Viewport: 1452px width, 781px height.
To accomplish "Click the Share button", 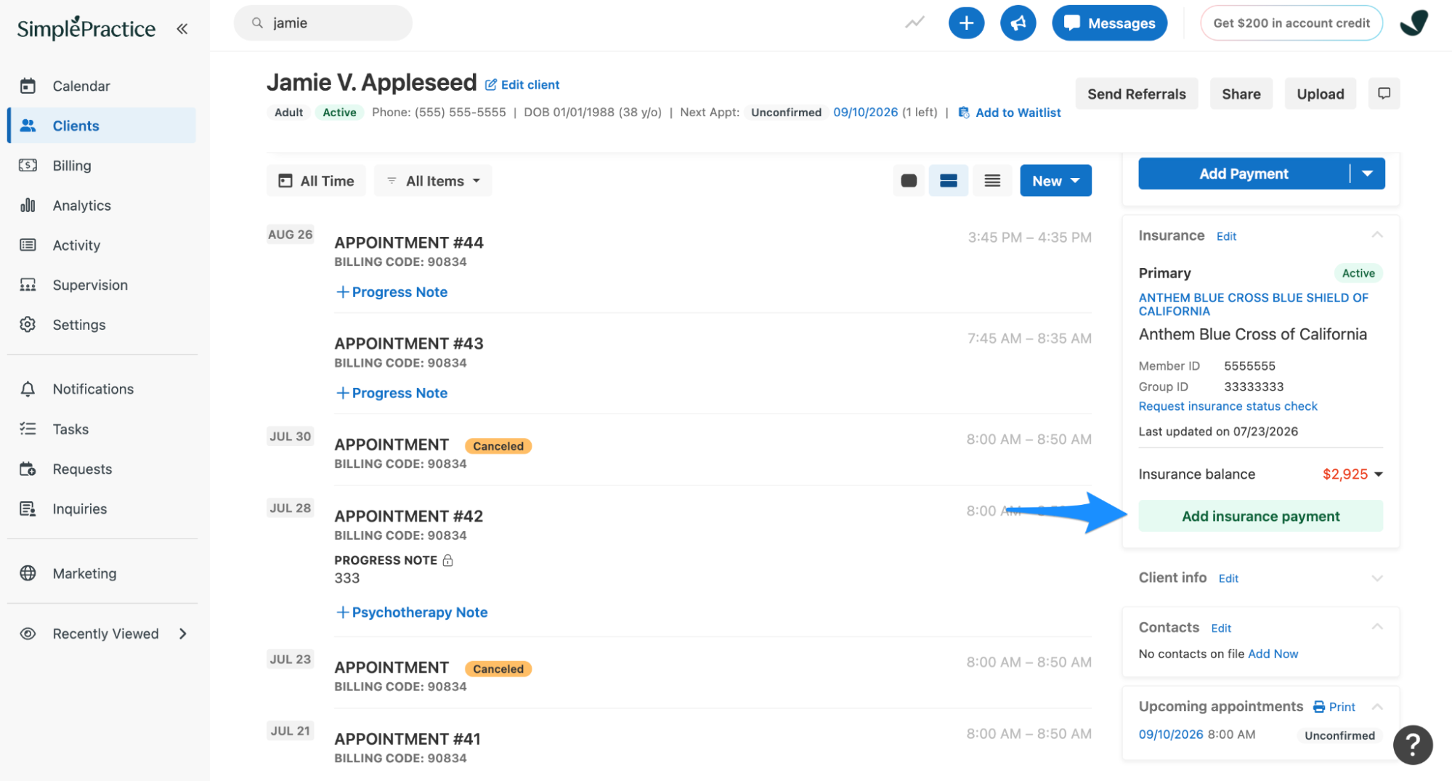I will pos(1241,94).
